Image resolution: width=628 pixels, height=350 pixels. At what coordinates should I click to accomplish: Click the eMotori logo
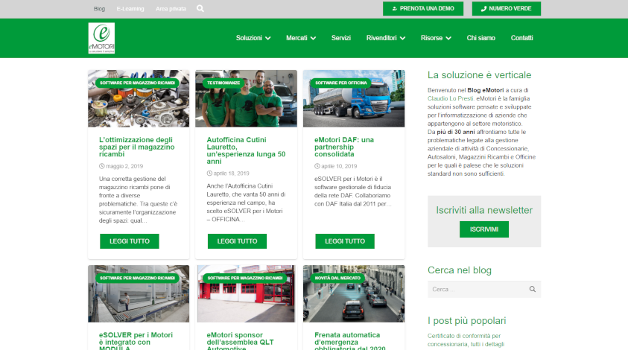pos(101,38)
